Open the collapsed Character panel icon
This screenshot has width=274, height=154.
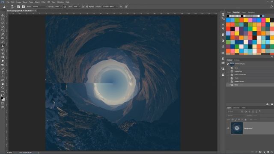tap(223, 24)
